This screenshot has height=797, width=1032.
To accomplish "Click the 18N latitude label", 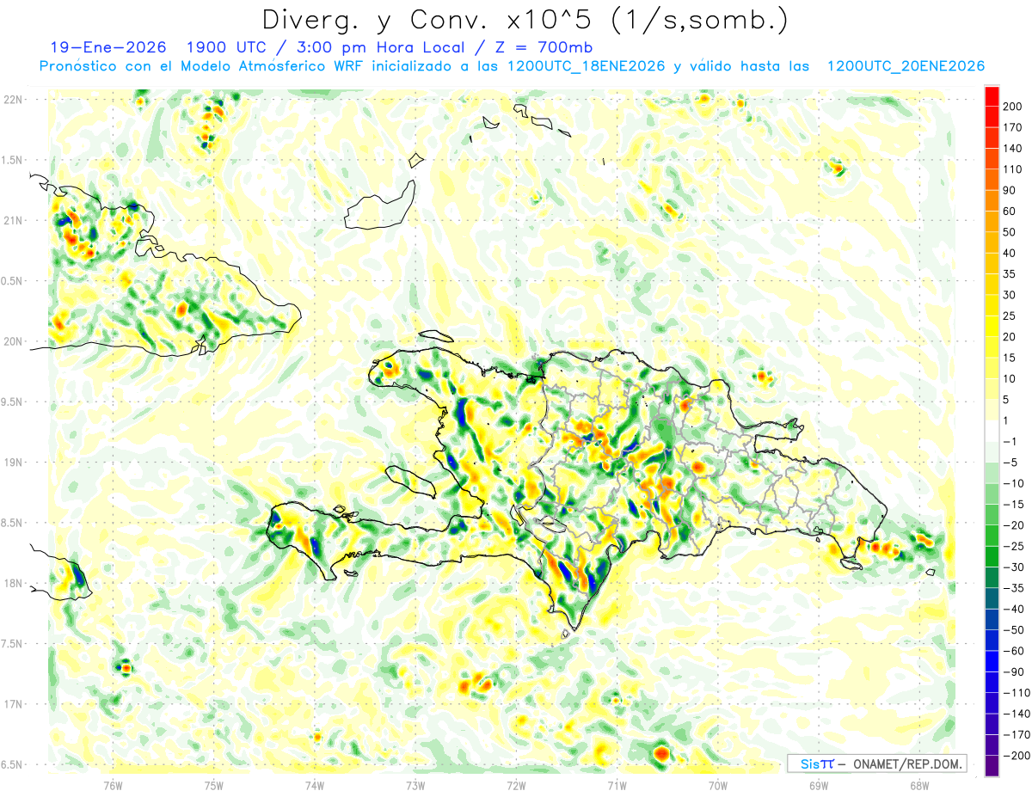I will [13, 583].
